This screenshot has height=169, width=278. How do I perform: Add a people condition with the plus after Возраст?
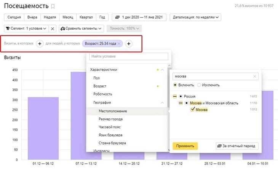(x=129, y=44)
